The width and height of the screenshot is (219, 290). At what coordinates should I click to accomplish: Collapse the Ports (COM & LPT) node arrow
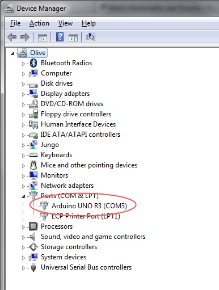pos(23,196)
